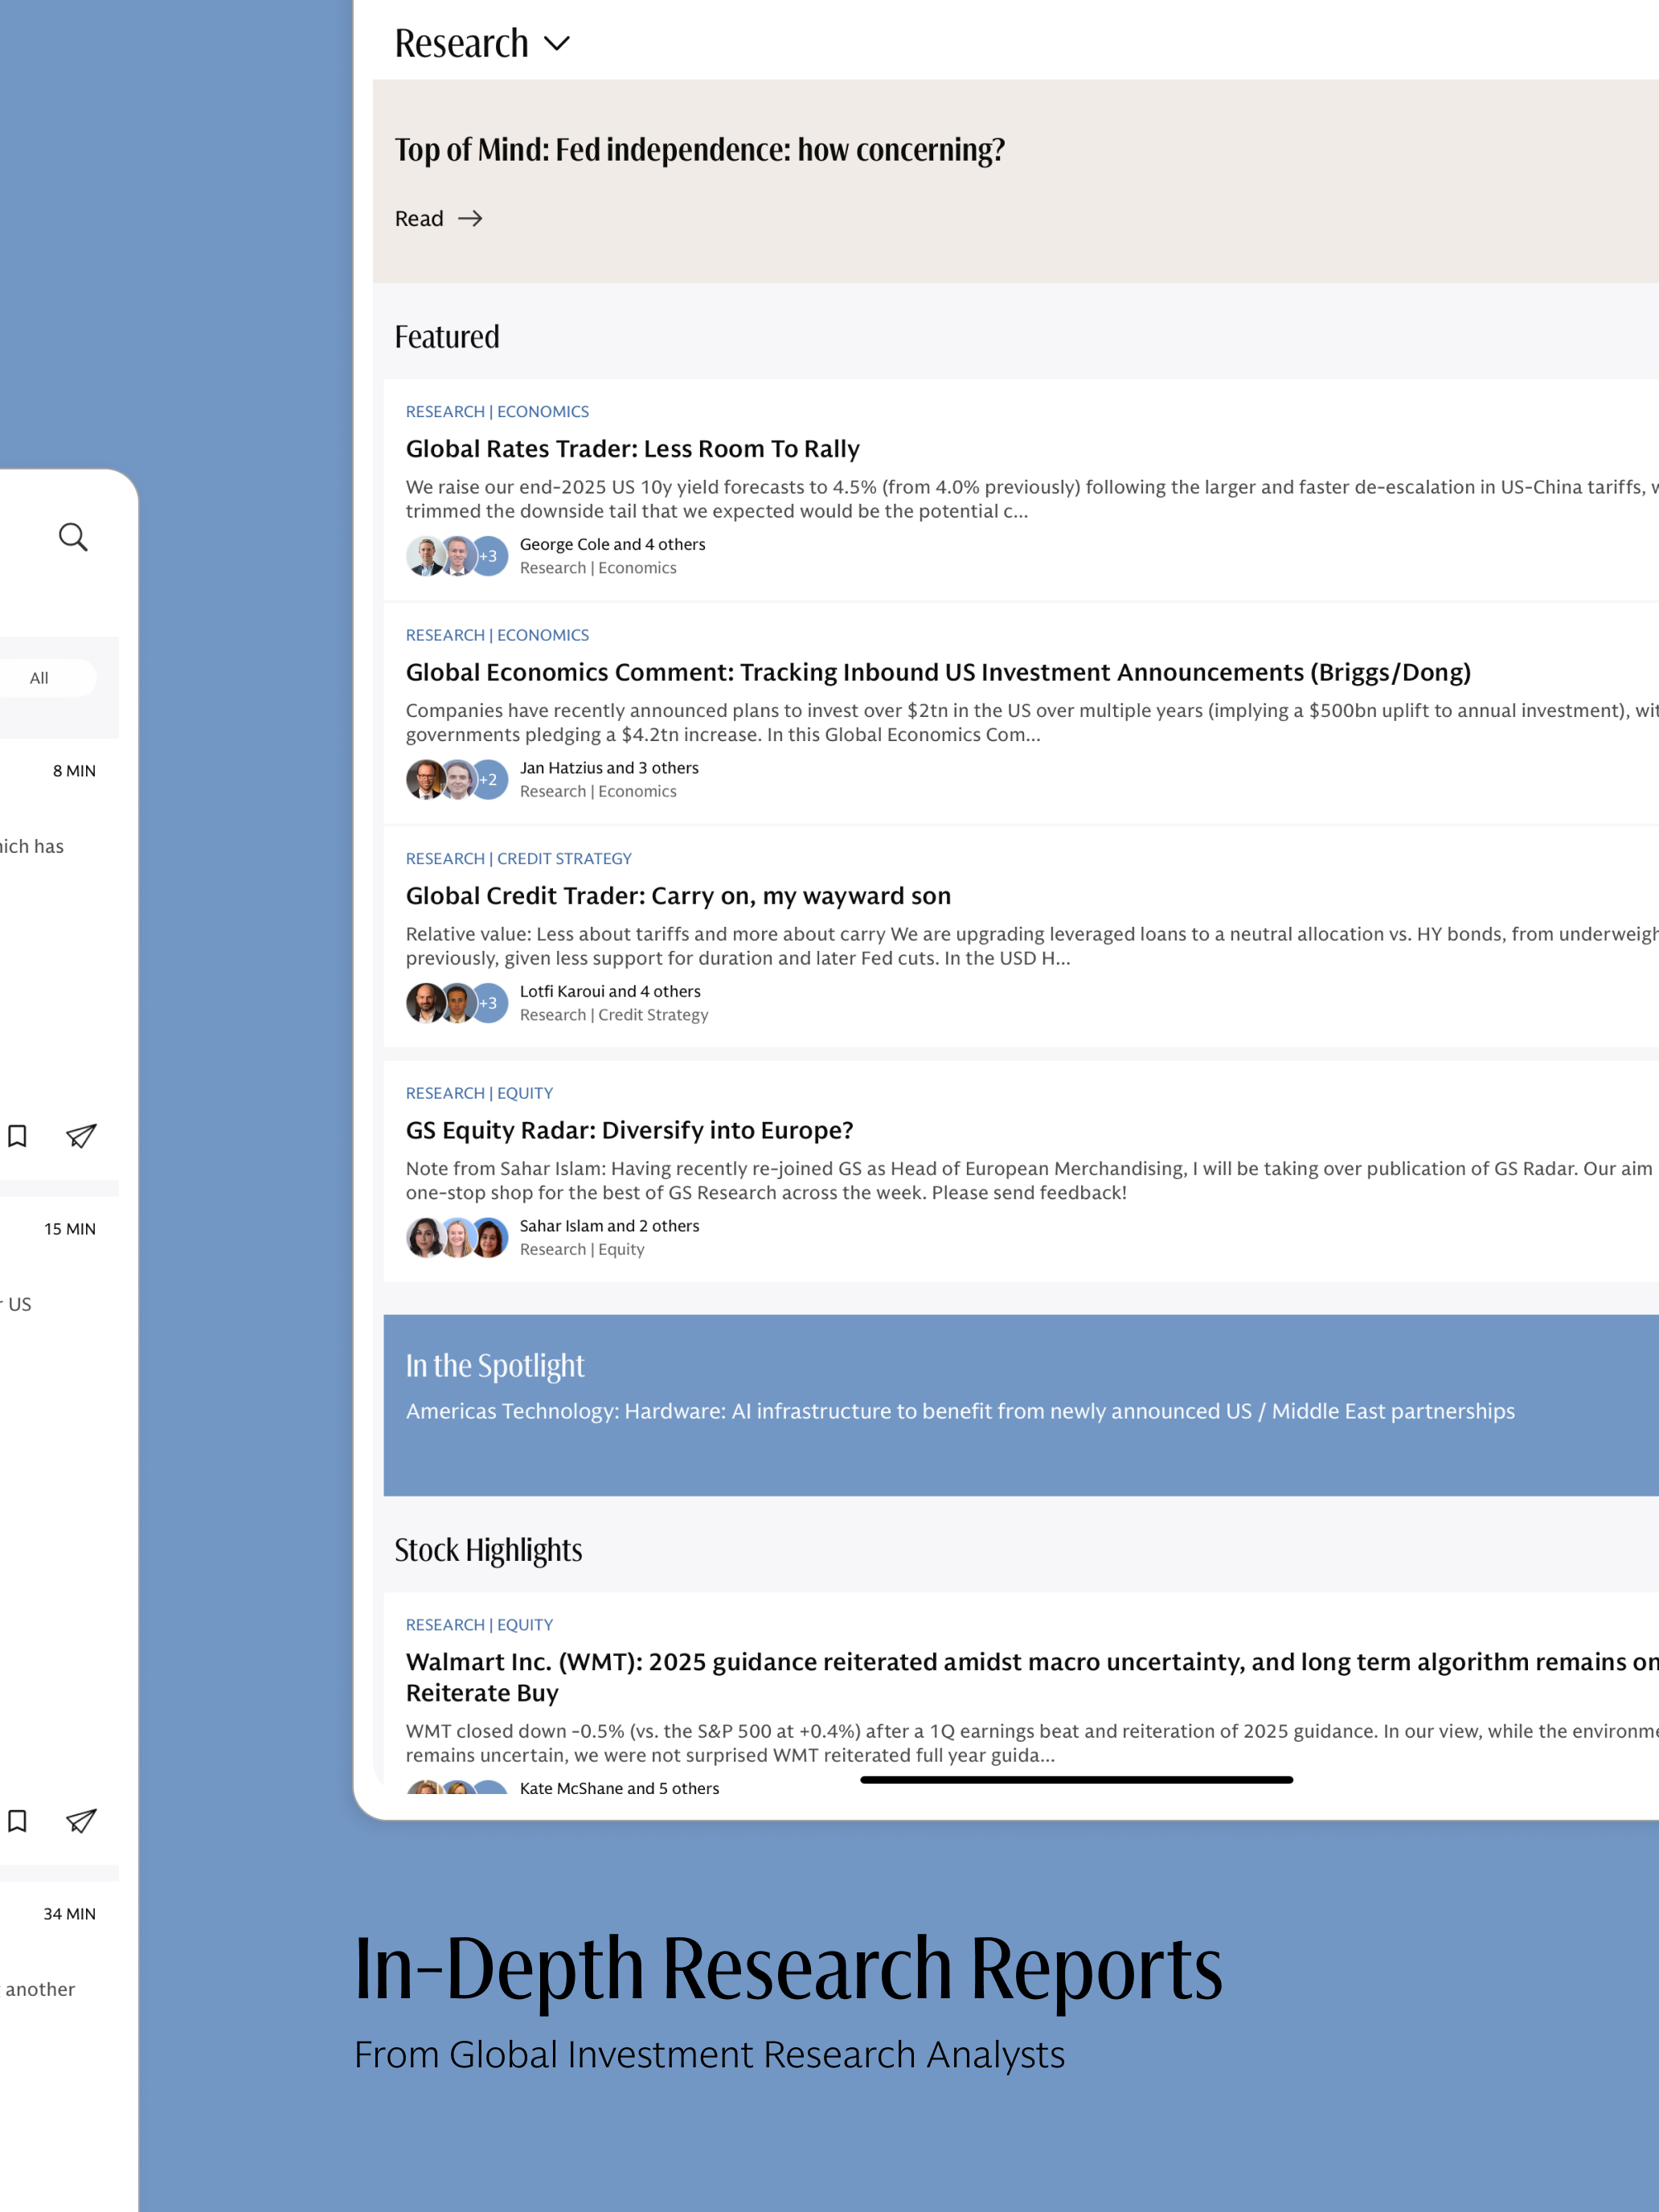Click the upper bookmark icon
This screenshot has width=1659, height=2212.
(x=17, y=1136)
